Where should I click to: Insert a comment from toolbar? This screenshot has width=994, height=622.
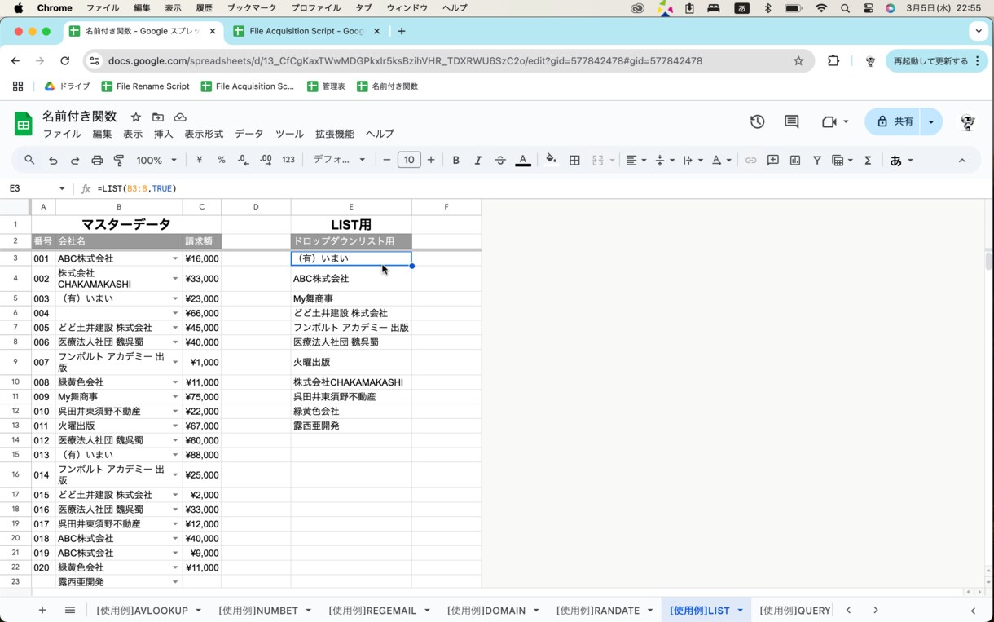[x=773, y=161]
